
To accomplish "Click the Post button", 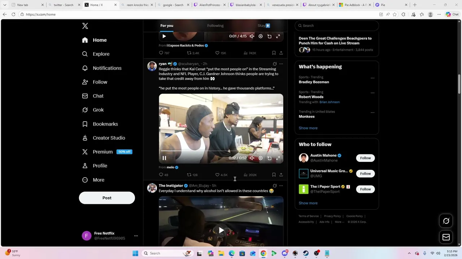I will pyautogui.click(x=107, y=198).
